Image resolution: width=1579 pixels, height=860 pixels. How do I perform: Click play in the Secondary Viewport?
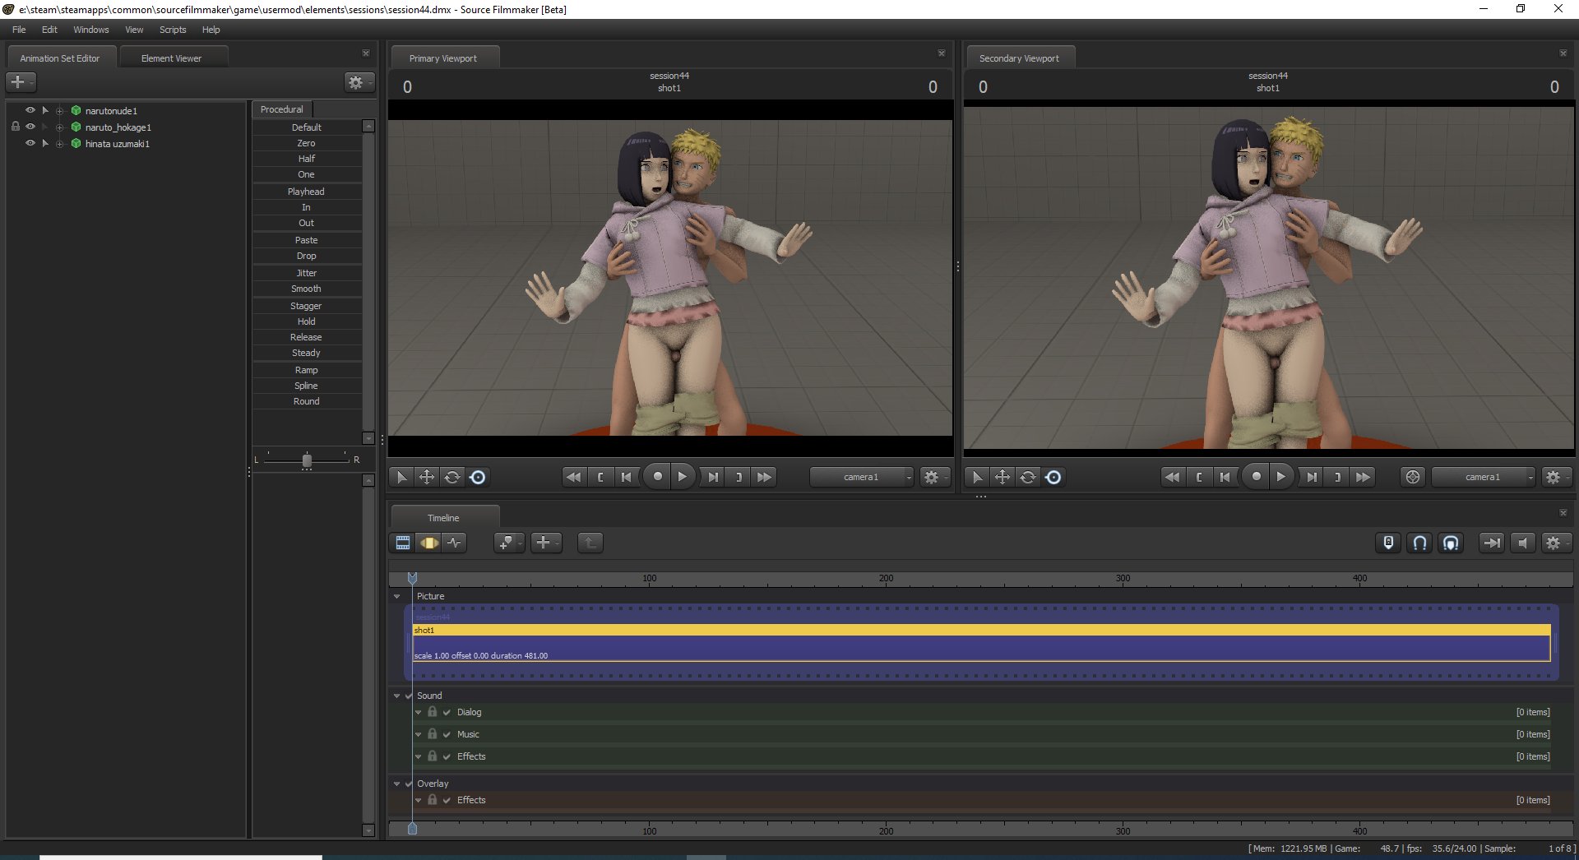(1281, 477)
